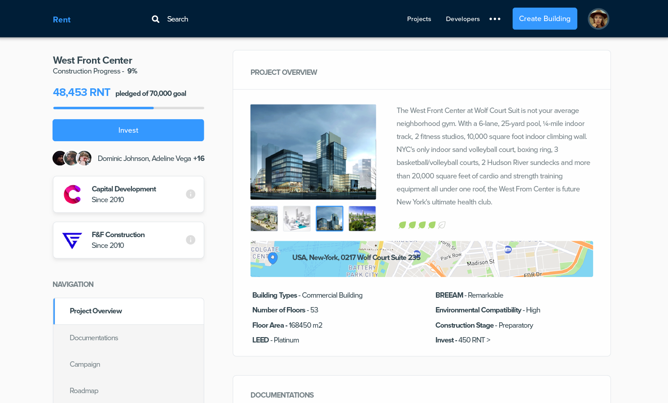
Task: Open the Capital Development card
Action: tap(128, 194)
